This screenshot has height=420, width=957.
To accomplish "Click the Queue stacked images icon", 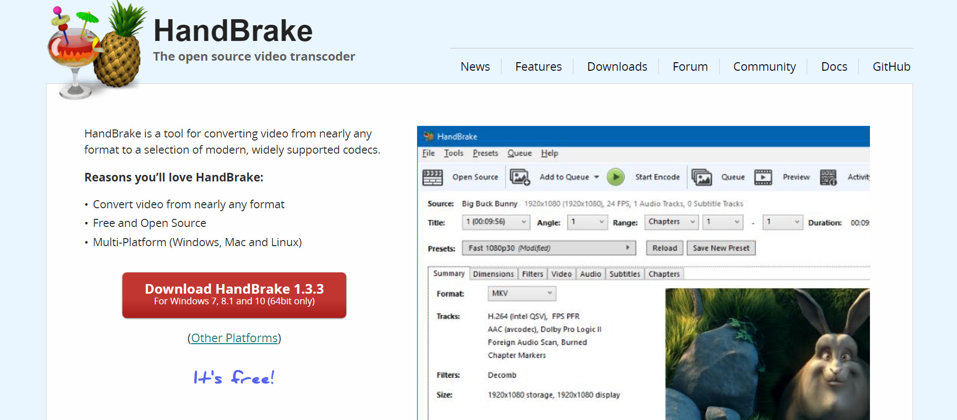I will (701, 177).
